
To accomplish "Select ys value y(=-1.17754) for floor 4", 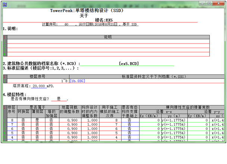I will point(174,137).
